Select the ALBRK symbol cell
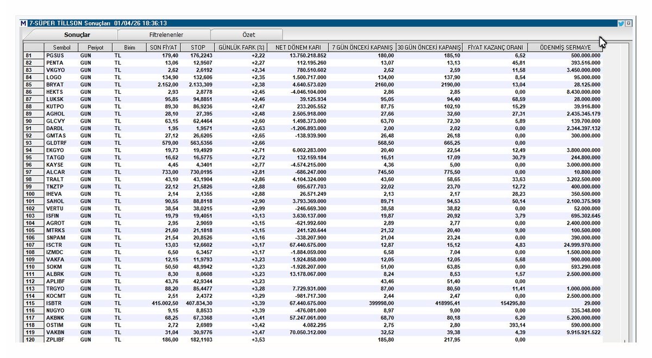 coord(61,275)
